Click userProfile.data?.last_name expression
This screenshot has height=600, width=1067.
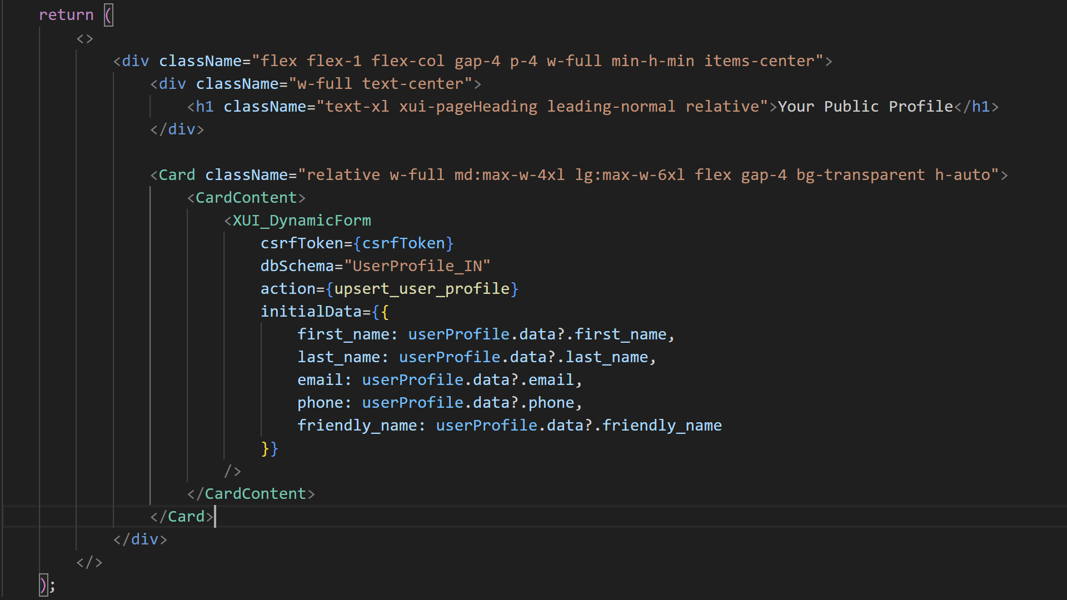pyautogui.click(x=523, y=357)
